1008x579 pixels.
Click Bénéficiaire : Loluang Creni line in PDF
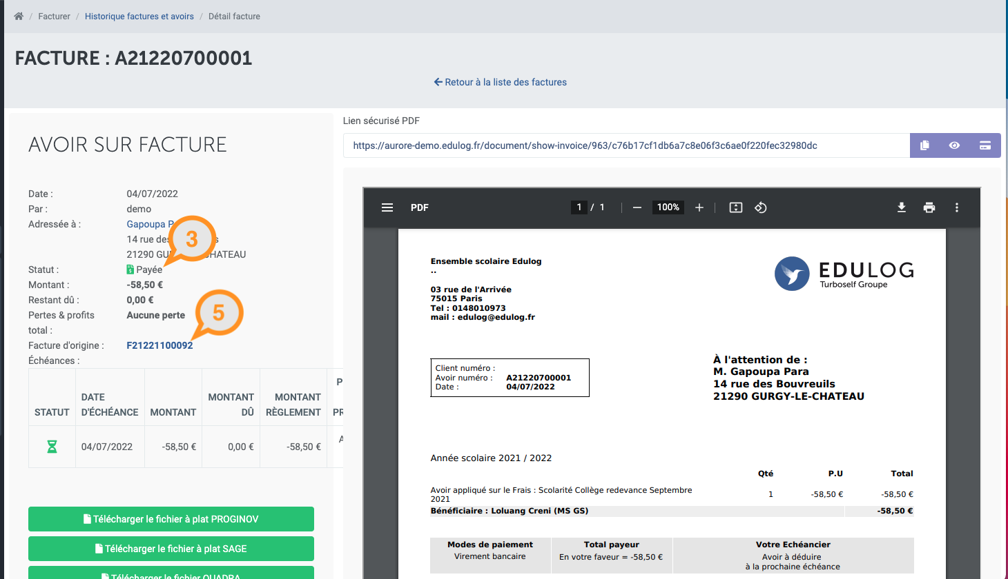[x=510, y=511]
